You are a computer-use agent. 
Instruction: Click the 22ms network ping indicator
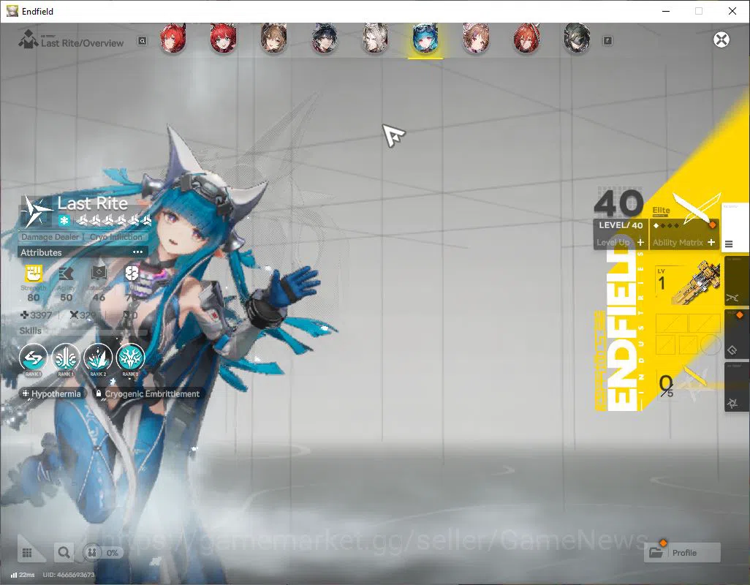(x=23, y=575)
